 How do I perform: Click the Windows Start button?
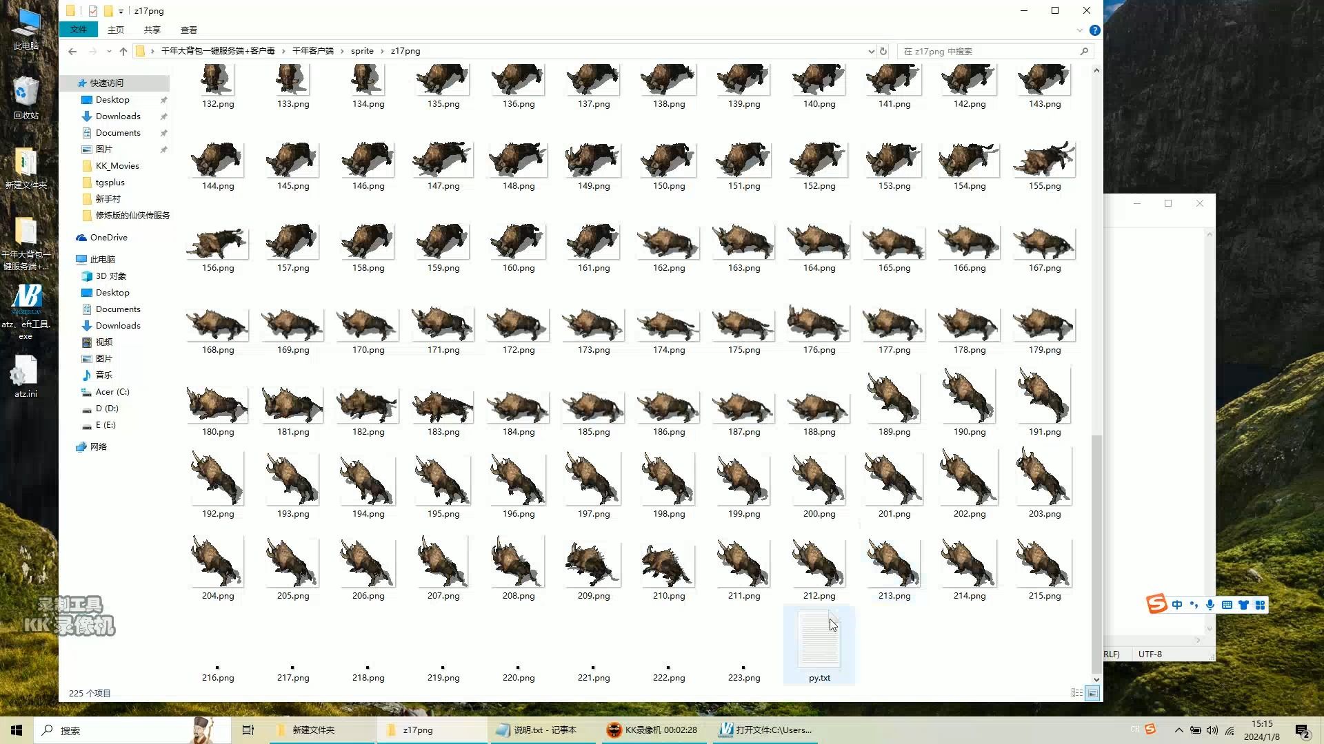pos(17,730)
